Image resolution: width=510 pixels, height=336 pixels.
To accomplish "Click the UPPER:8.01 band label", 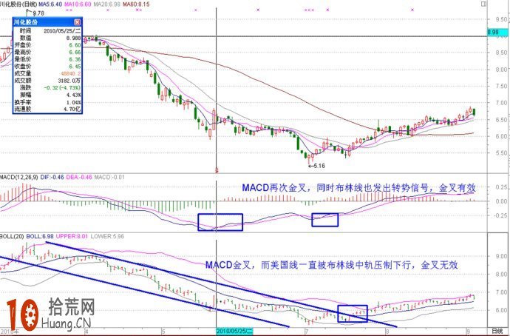I will coord(72,236).
